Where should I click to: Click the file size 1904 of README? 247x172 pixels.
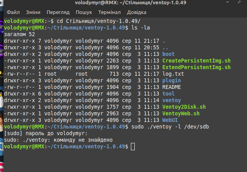(113, 87)
